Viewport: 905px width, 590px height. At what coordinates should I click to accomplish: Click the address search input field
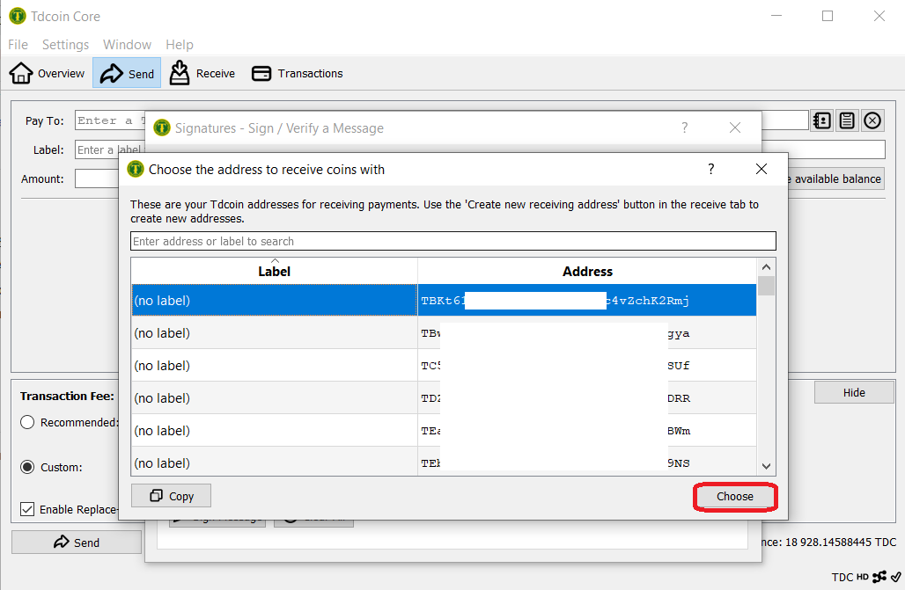point(452,241)
